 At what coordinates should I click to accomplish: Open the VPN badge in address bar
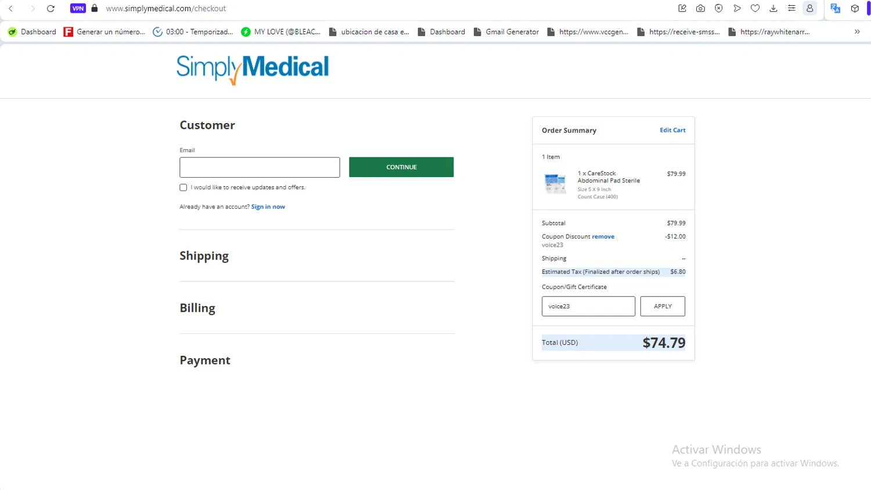pos(78,9)
